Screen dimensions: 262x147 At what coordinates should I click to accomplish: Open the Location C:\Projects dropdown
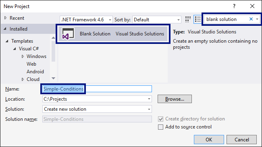point(149,99)
